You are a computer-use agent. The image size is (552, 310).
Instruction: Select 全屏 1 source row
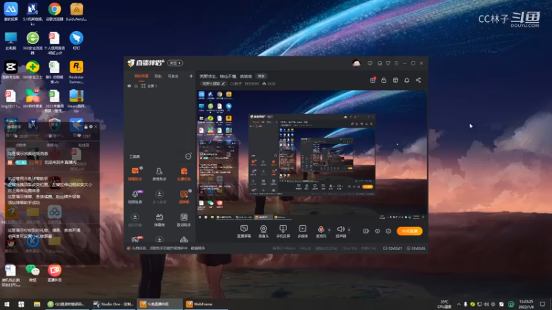point(160,85)
